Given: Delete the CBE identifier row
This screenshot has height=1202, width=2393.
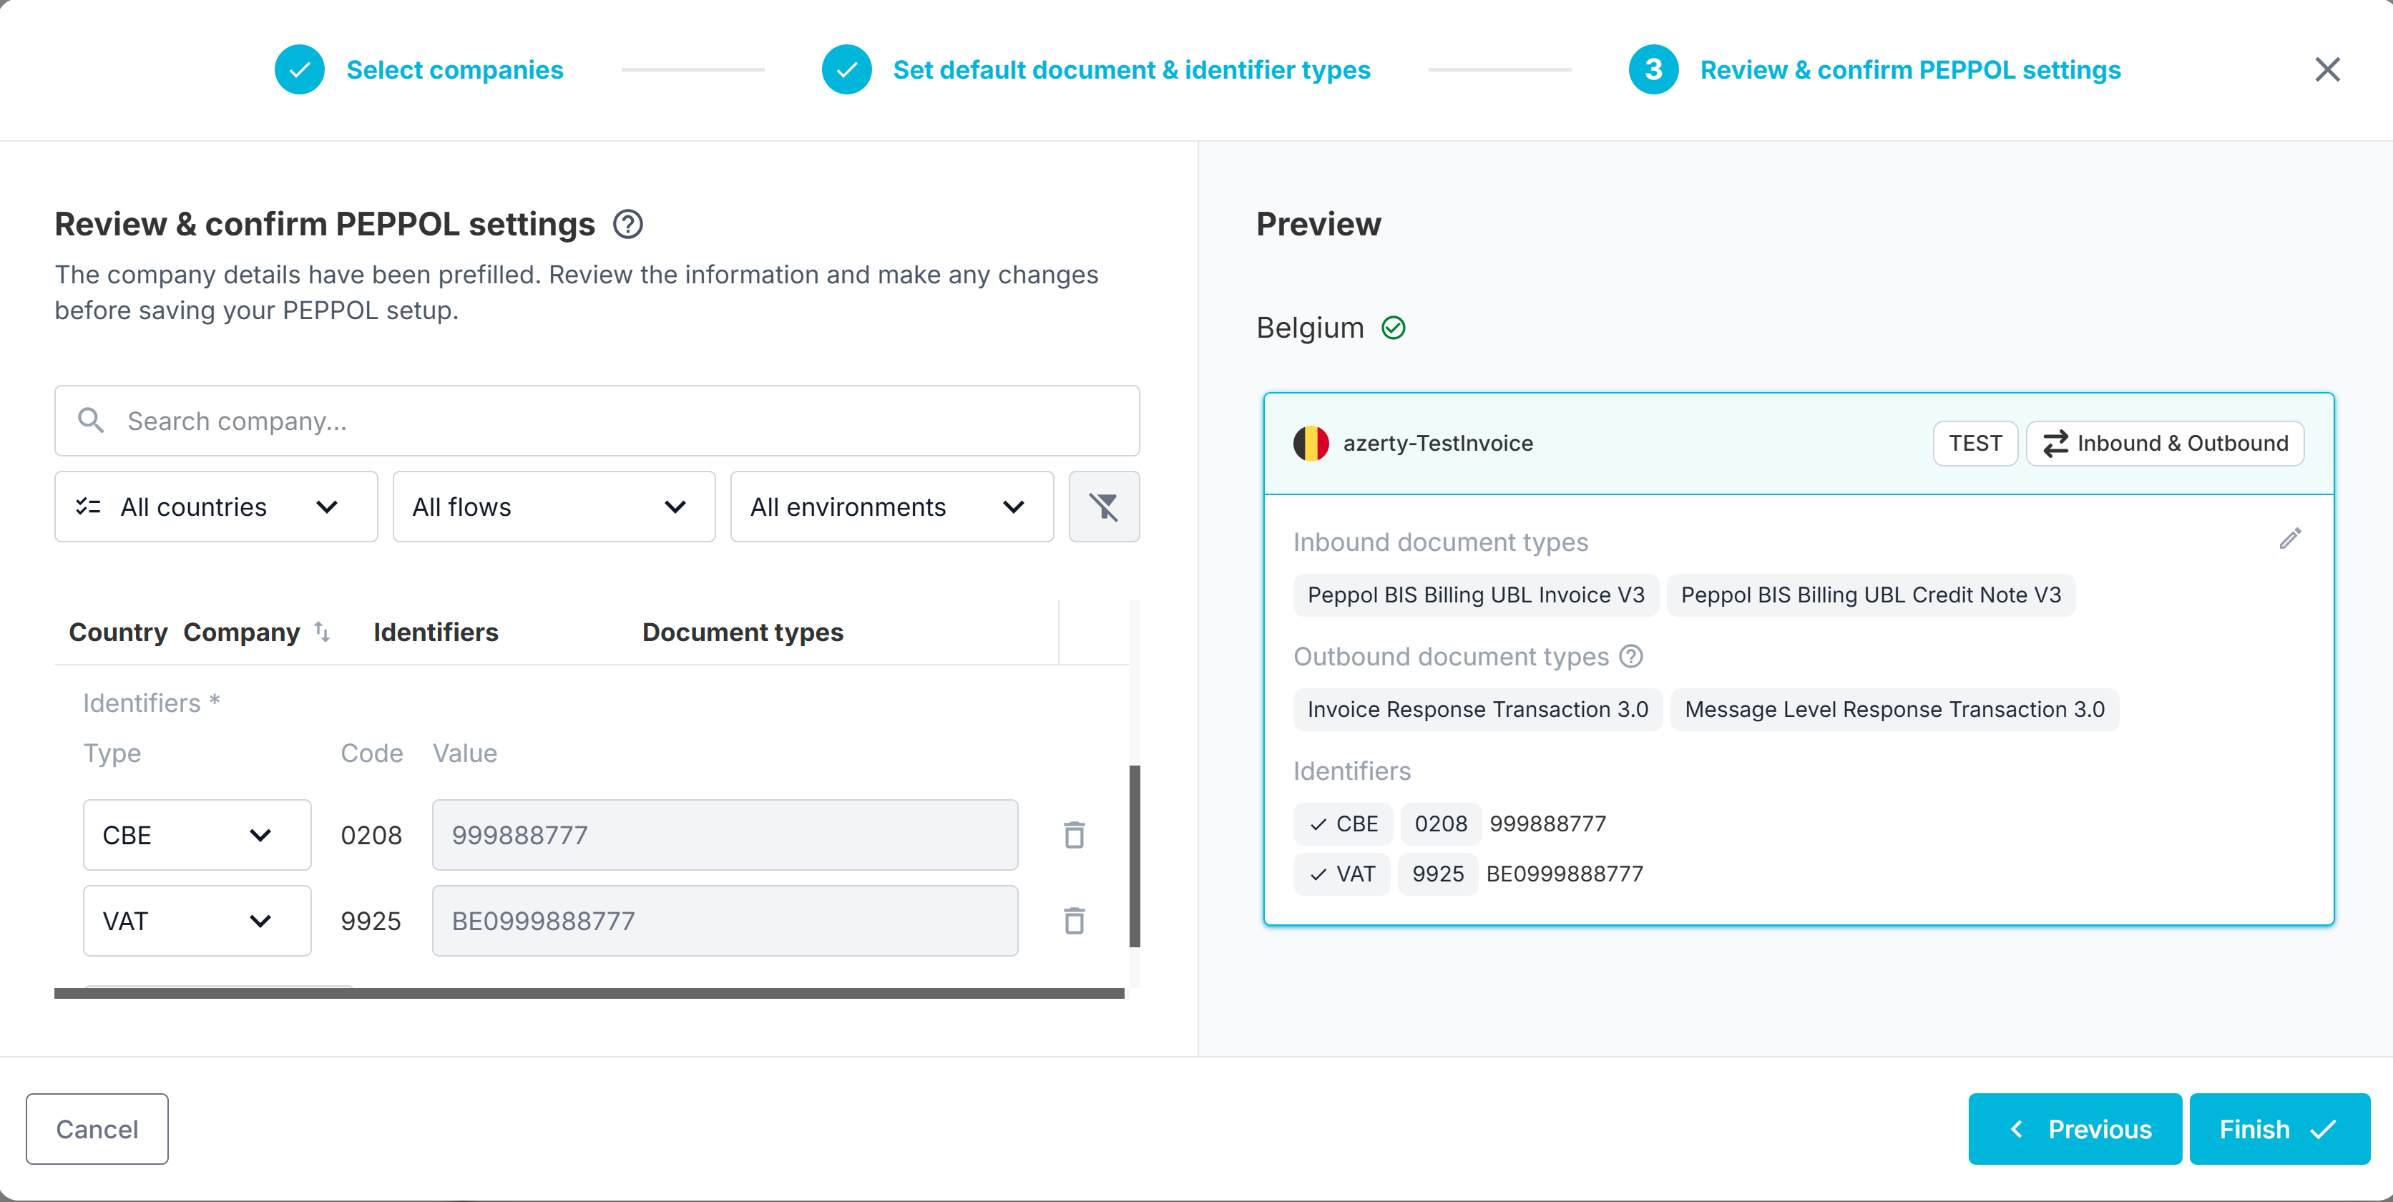Looking at the screenshot, I should 1074,834.
